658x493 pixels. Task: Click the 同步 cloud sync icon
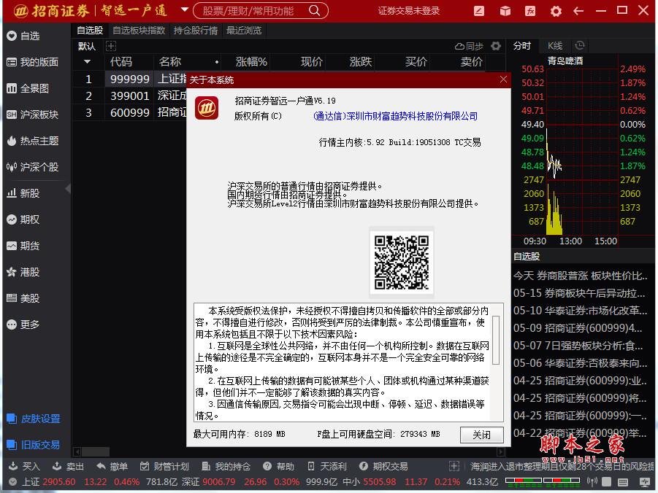point(466,46)
